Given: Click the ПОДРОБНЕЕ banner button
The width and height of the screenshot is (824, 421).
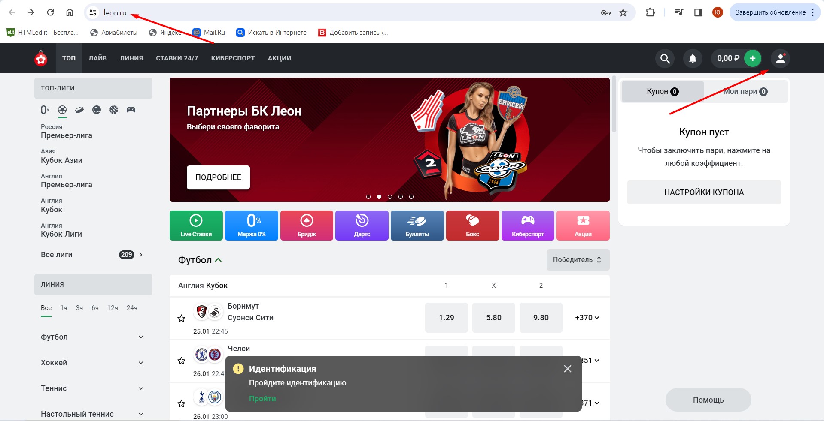Looking at the screenshot, I should tap(218, 177).
